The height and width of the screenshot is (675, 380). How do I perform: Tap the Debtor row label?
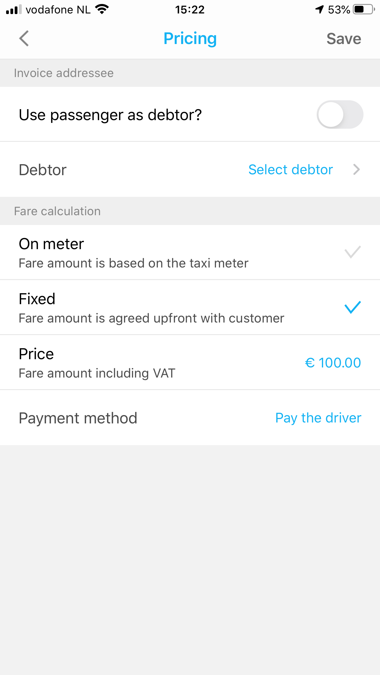pos(43,170)
